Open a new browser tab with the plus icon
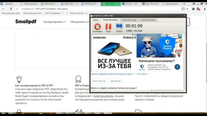The height and width of the screenshot is (116, 207). 184,4
